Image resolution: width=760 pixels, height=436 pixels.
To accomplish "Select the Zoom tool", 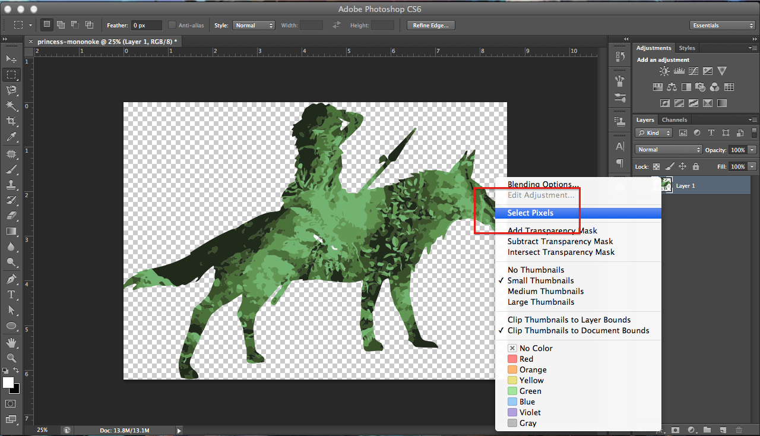I will click(11, 358).
